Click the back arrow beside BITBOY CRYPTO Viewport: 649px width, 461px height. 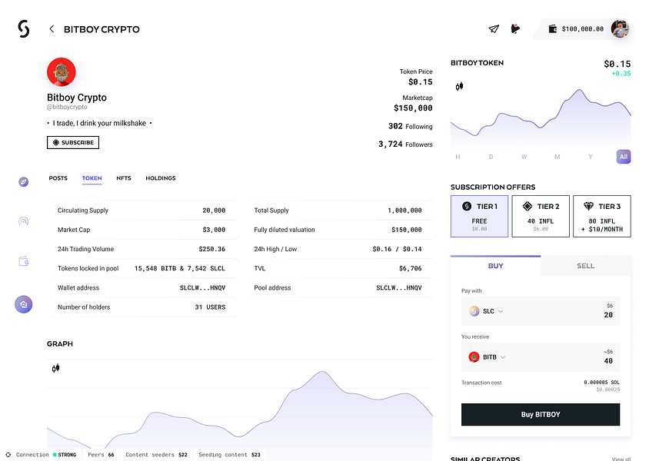coord(52,29)
